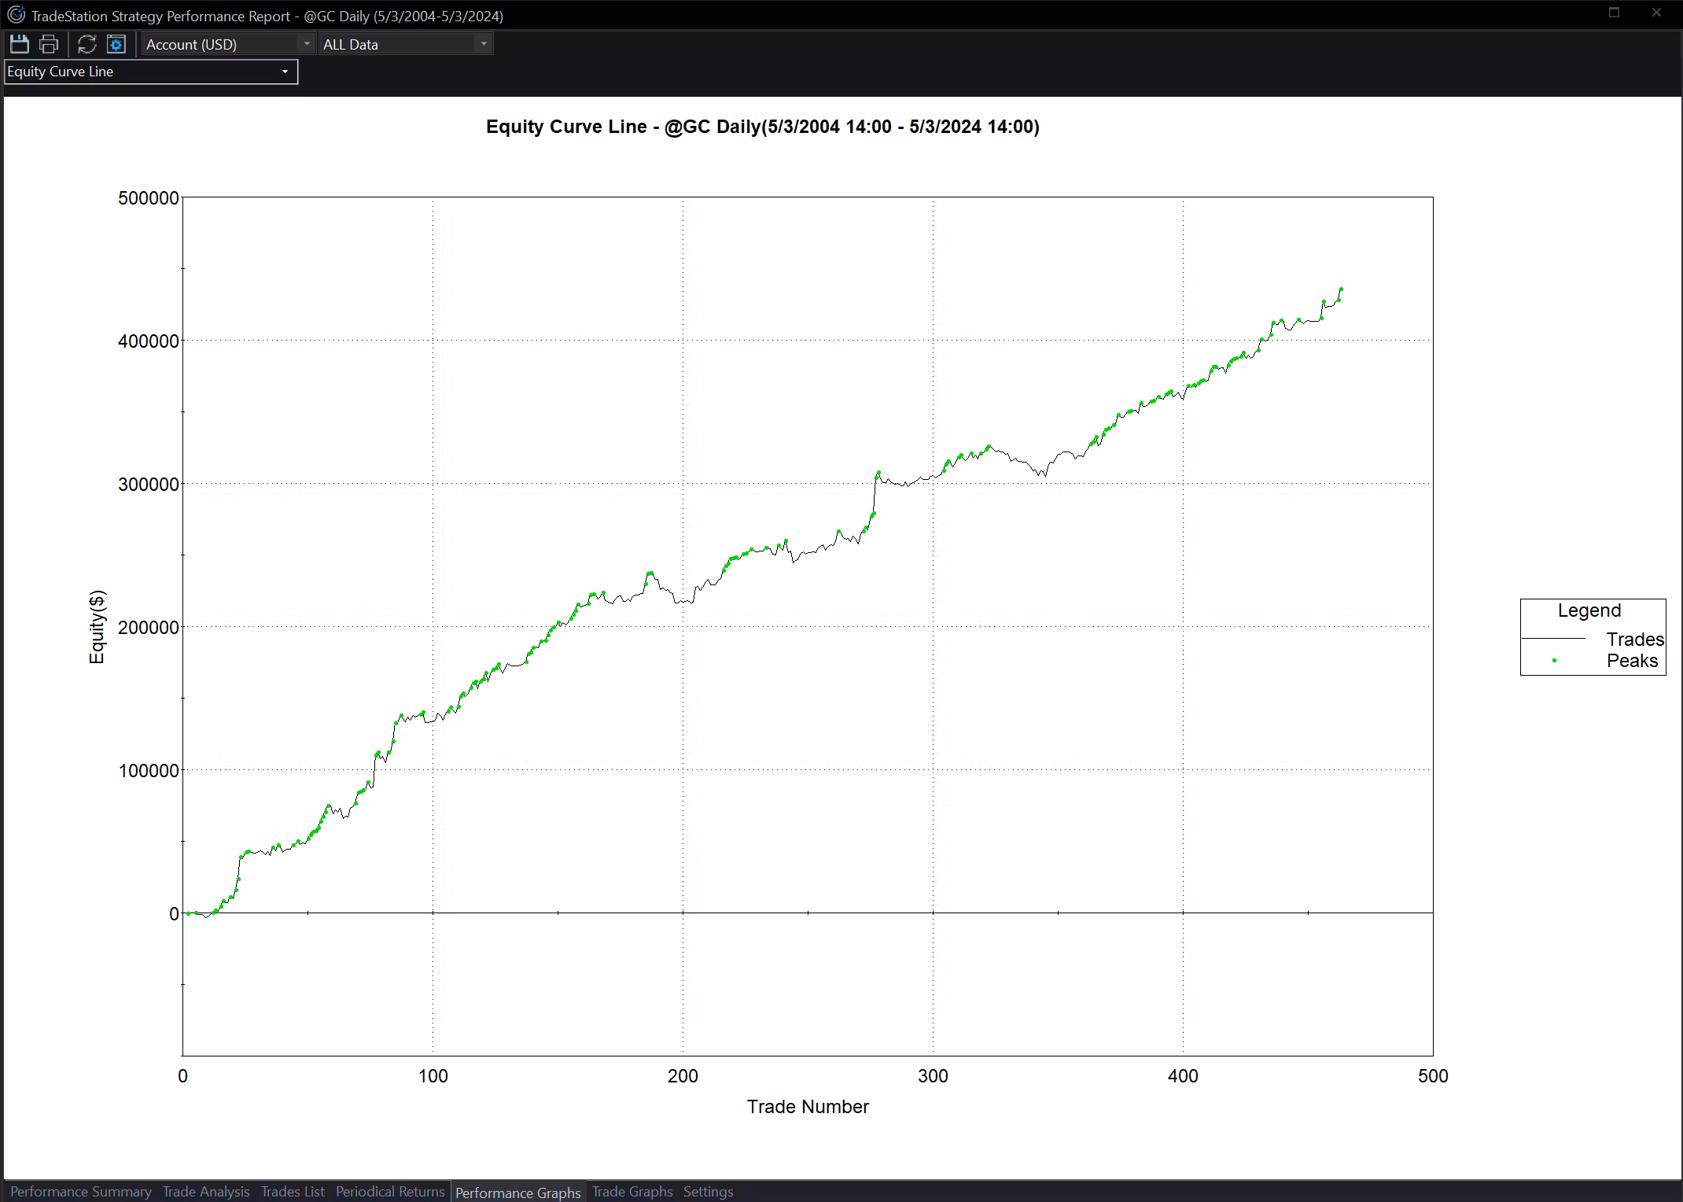1683x1202 pixels.
Task: Click the Trades line in the legend
Action: (x=1634, y=639)
